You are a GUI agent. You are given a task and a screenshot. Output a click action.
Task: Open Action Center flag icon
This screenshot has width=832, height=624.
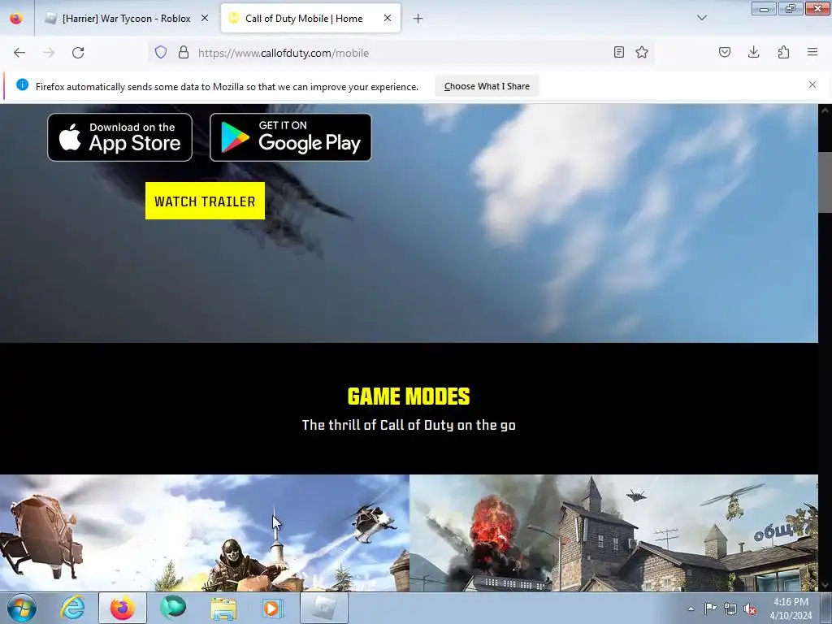710,608
